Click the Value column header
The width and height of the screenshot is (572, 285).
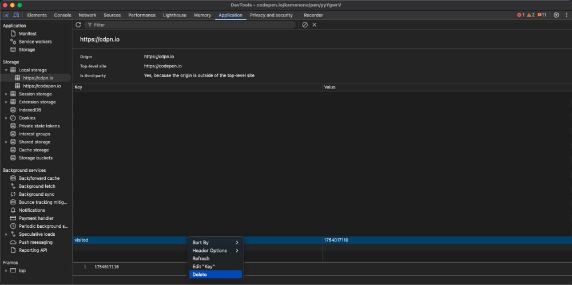coord(447,87)
